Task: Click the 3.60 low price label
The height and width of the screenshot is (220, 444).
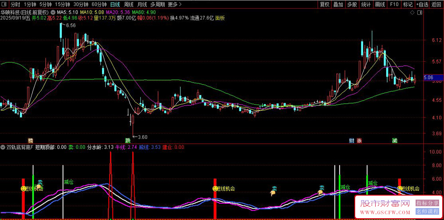Action: (x=143, y=137)
